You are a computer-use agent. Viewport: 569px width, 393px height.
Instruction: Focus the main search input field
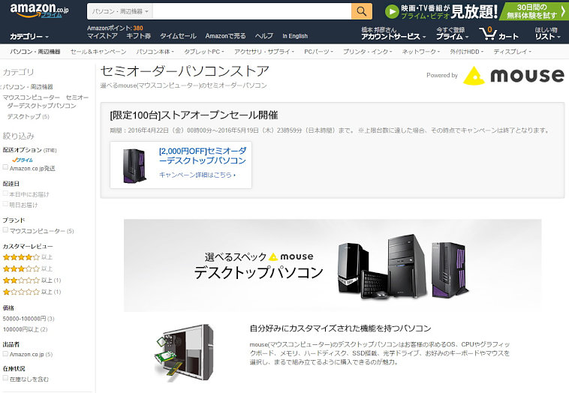tap(252, 11)
